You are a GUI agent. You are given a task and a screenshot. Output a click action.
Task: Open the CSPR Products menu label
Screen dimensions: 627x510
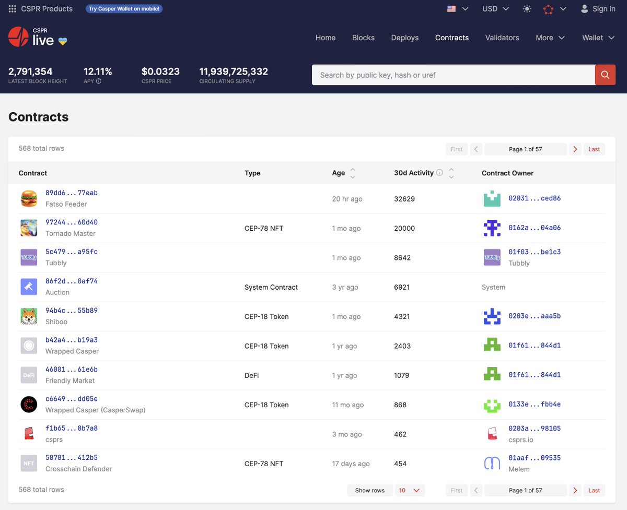47,9
